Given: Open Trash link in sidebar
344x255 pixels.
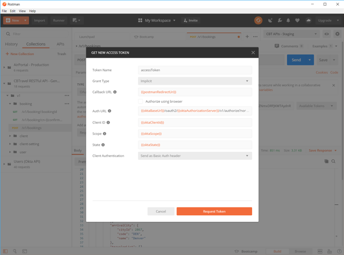Looking at the screenshot, I should (x=62, y=54).
